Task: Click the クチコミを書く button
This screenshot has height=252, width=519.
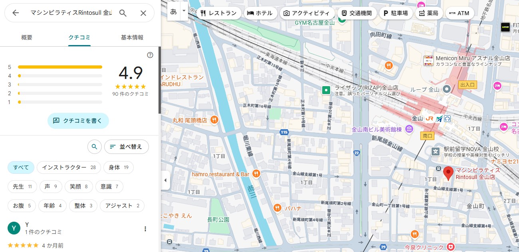Action: [x=78, y=120]
